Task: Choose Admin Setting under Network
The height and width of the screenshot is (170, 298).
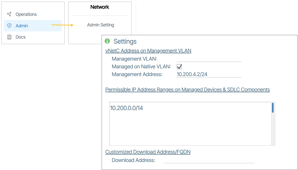Action: pos(101,25)
